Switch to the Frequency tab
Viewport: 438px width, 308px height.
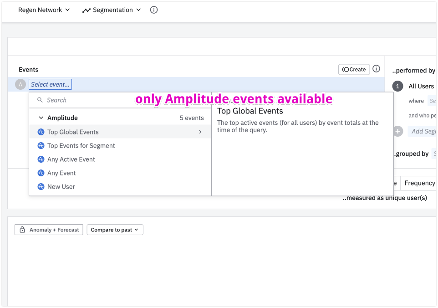pyautogui.click(x=419, y=183)
